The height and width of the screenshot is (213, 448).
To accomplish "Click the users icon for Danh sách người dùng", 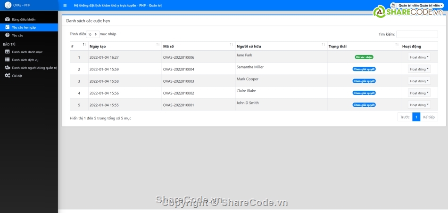I will pyautogui.click(x=7, y=68).
